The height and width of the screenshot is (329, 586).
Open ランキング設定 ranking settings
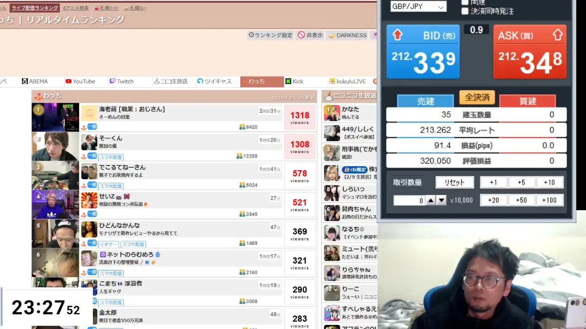(x=270, y=35)
